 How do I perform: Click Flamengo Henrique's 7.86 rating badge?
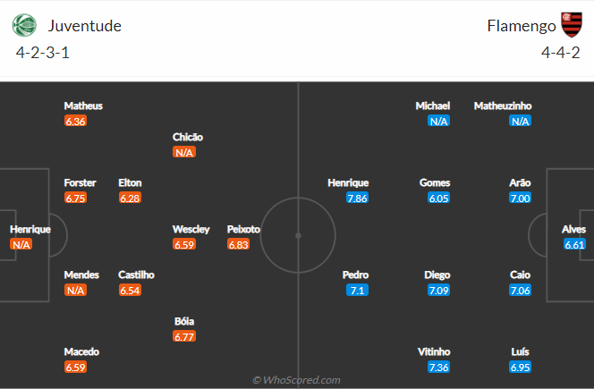[357, 199]
